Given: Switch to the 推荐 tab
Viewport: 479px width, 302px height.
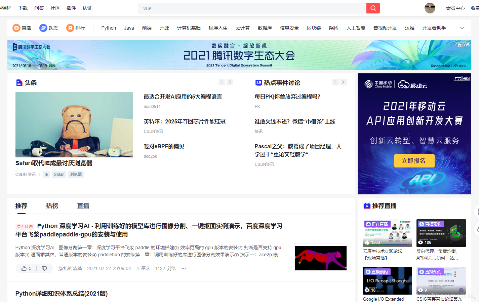Looking at the screenshot, I should pos(21,206).
